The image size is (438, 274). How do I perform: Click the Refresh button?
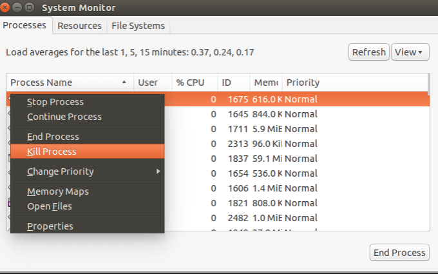coord(368,52)
